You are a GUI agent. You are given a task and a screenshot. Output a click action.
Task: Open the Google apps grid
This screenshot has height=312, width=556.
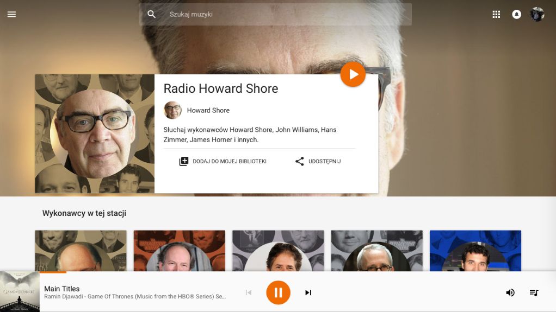click(496, 14)
